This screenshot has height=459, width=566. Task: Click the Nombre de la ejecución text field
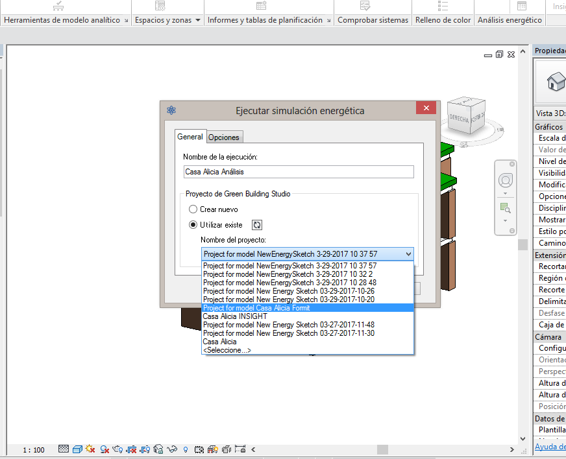299,172
